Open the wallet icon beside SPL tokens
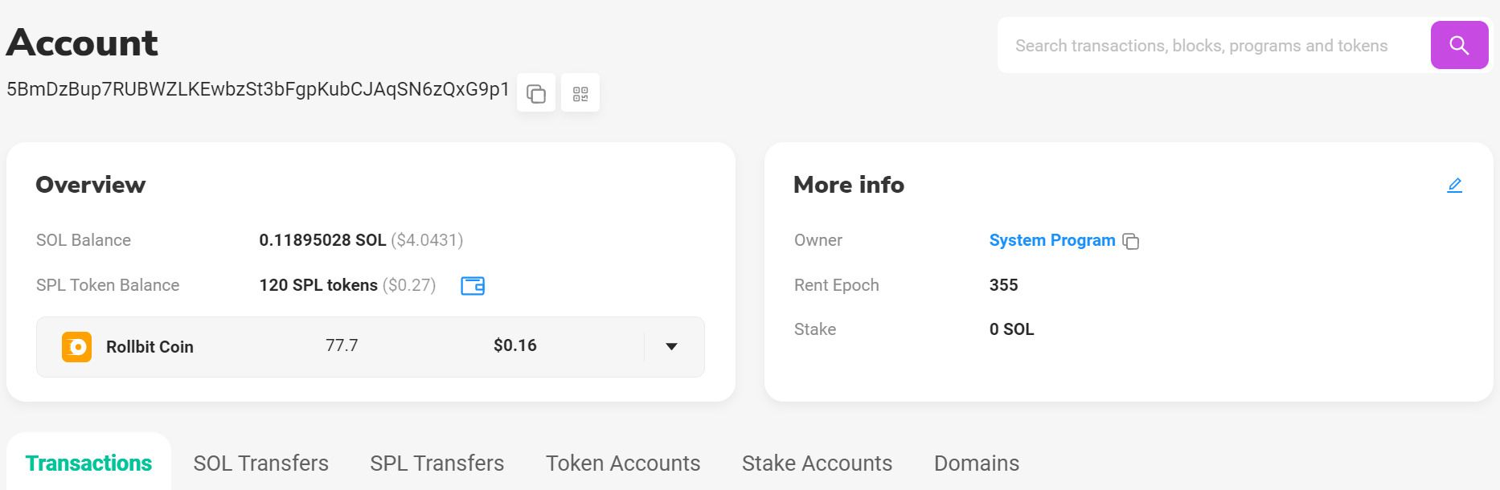This screenshot has width=1500, height=490. pyautogui.click(x=473, y=285)
